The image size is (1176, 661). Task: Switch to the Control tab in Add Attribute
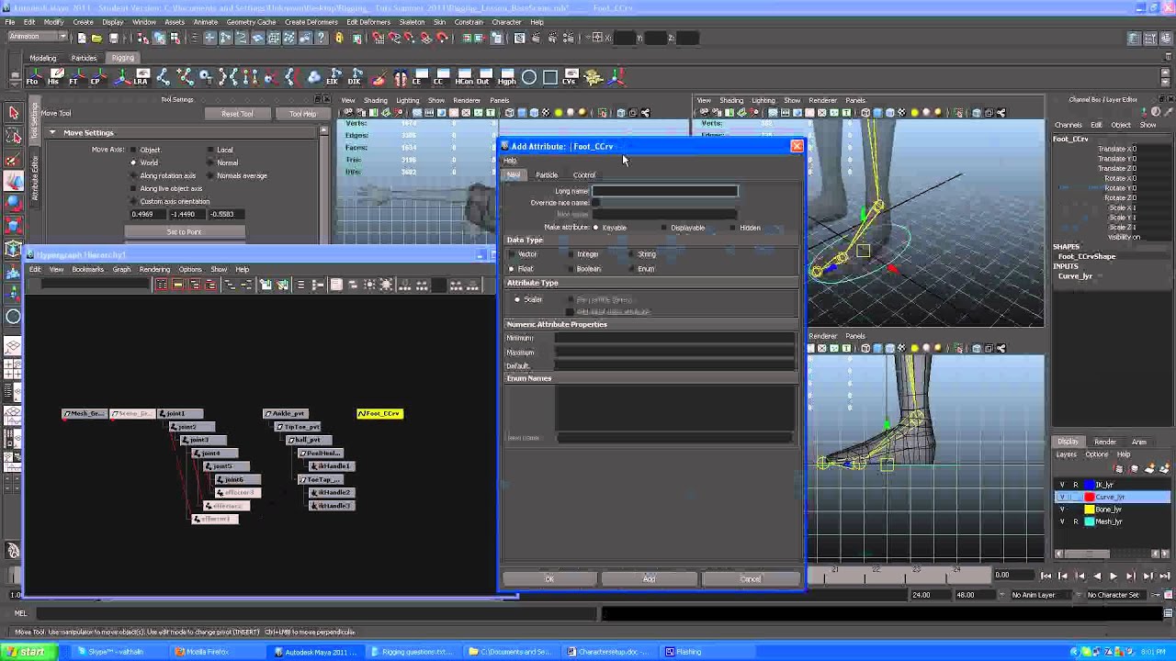point(584,174)
